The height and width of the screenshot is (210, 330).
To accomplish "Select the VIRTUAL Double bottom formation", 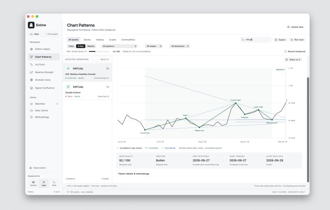I will [87, 91].
